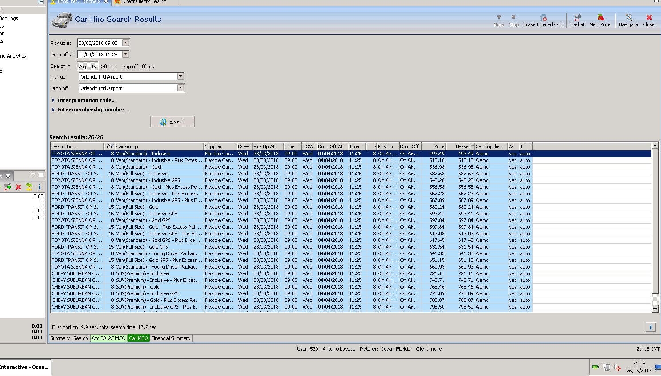Close the Car Hire Search Results view
The image size is (661, 376).
(649, 20)
